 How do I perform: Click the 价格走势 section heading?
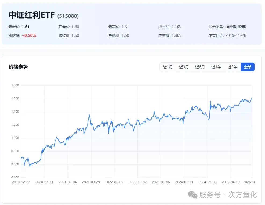click(x=18, y=67)
